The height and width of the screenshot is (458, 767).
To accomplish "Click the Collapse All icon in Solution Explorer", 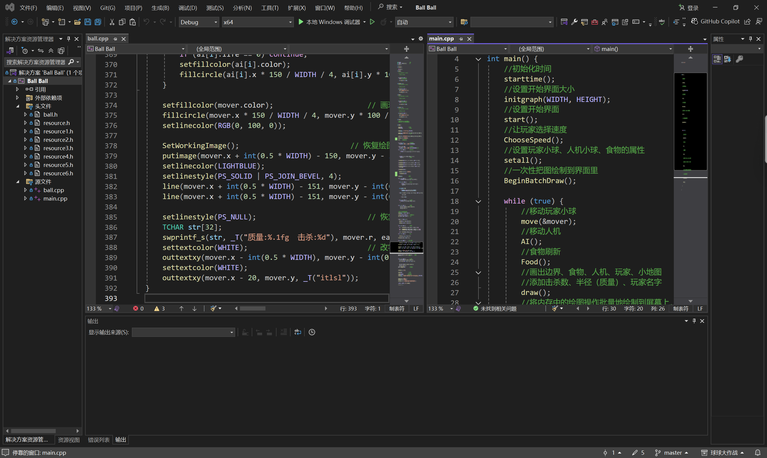I will point(51,51).
